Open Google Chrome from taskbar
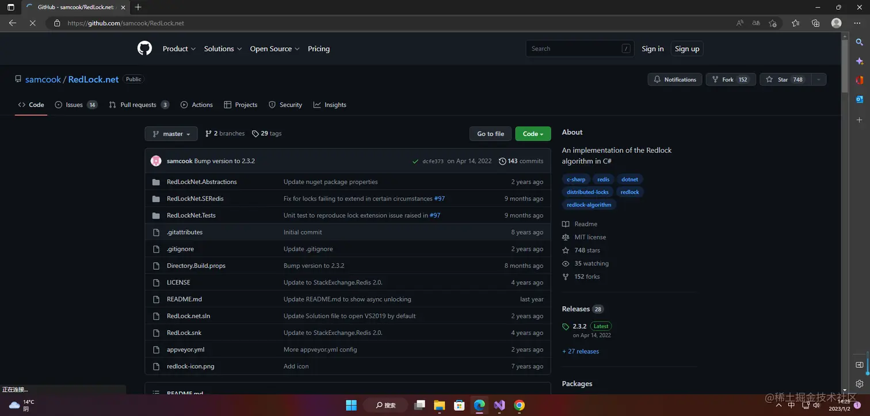Viewport: 870px width, 416px height. click(519, 405)
